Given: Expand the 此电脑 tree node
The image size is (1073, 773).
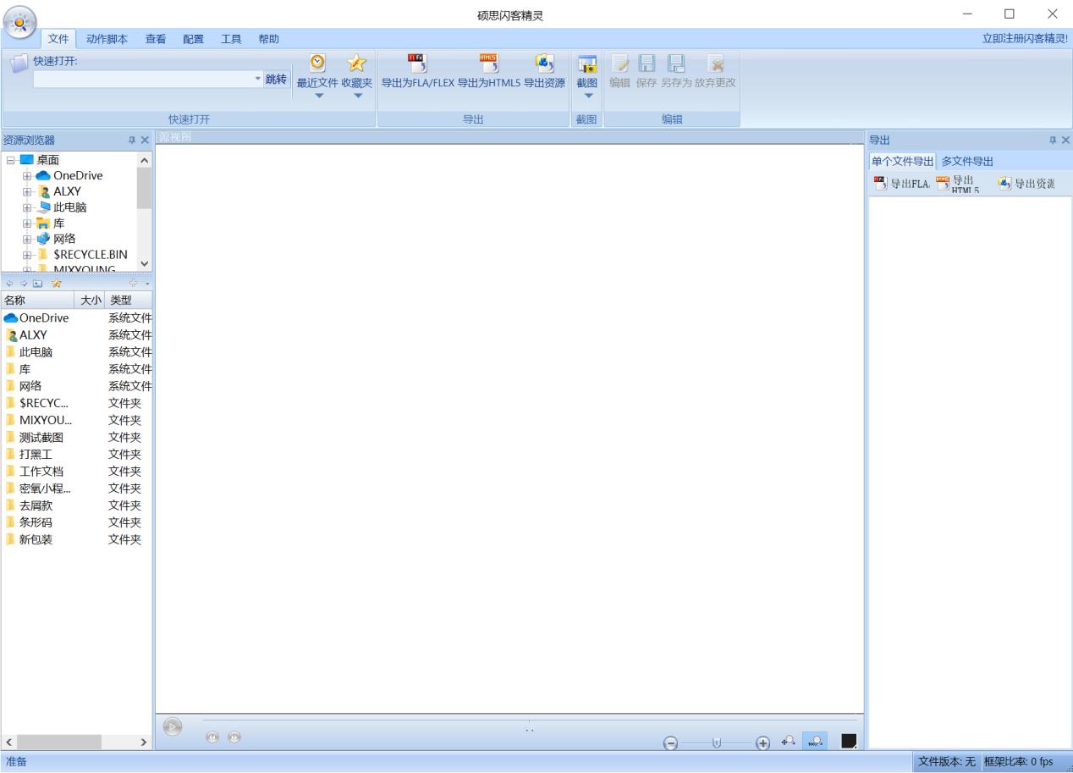Looking at the screenshot, I should (x=27, y=207).
